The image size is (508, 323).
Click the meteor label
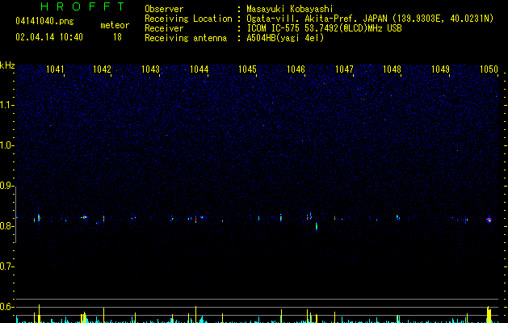point(115,25)
